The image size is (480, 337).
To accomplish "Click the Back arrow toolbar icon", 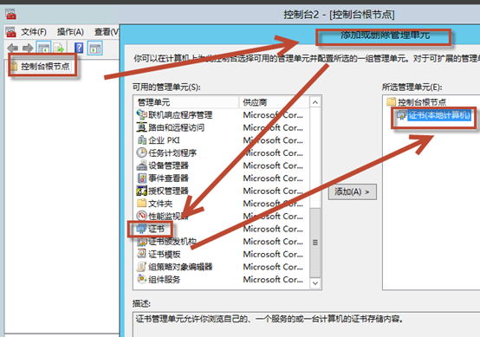I will tap(12, 48).
